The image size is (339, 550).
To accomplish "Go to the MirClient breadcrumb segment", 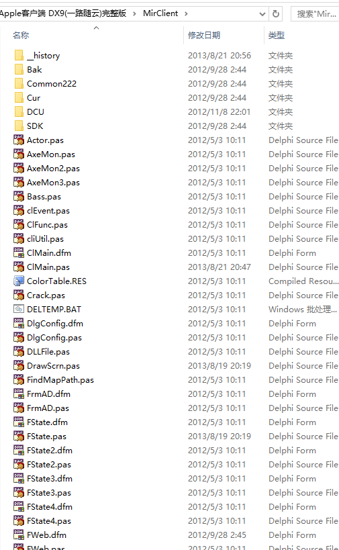I will click(x=160, y=13).
